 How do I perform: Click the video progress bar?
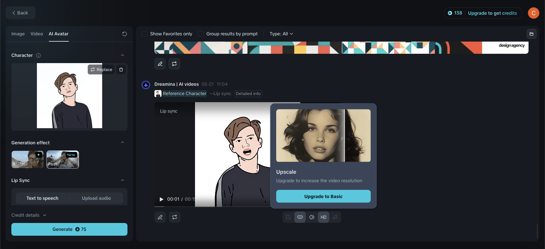[x=212, y=207]
